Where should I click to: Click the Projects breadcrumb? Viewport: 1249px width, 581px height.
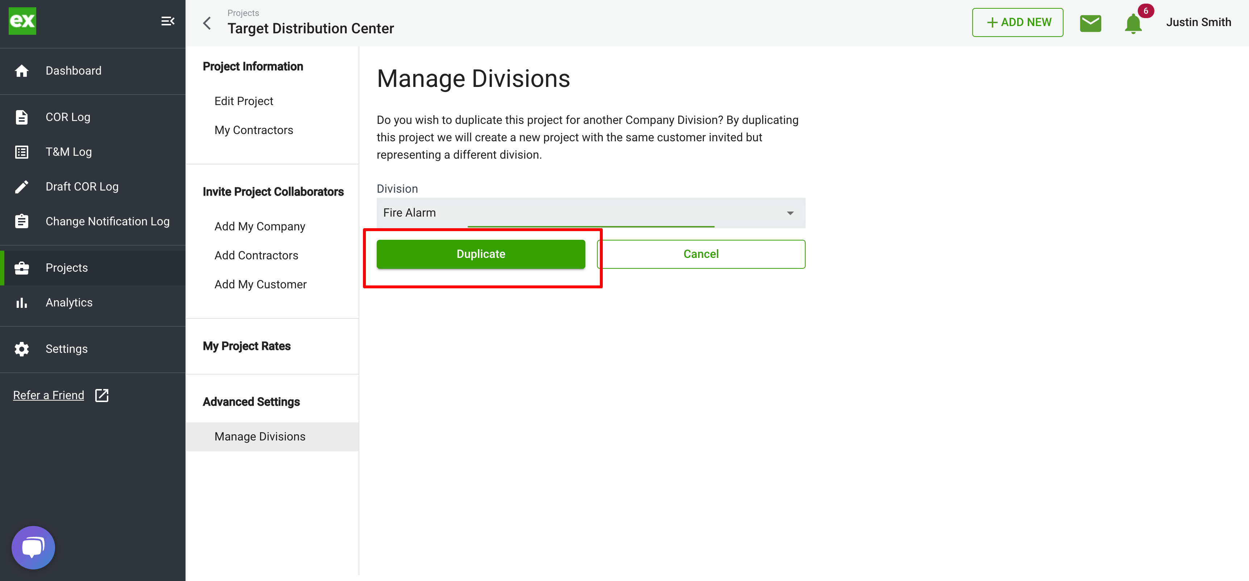(x=243, y=13)
